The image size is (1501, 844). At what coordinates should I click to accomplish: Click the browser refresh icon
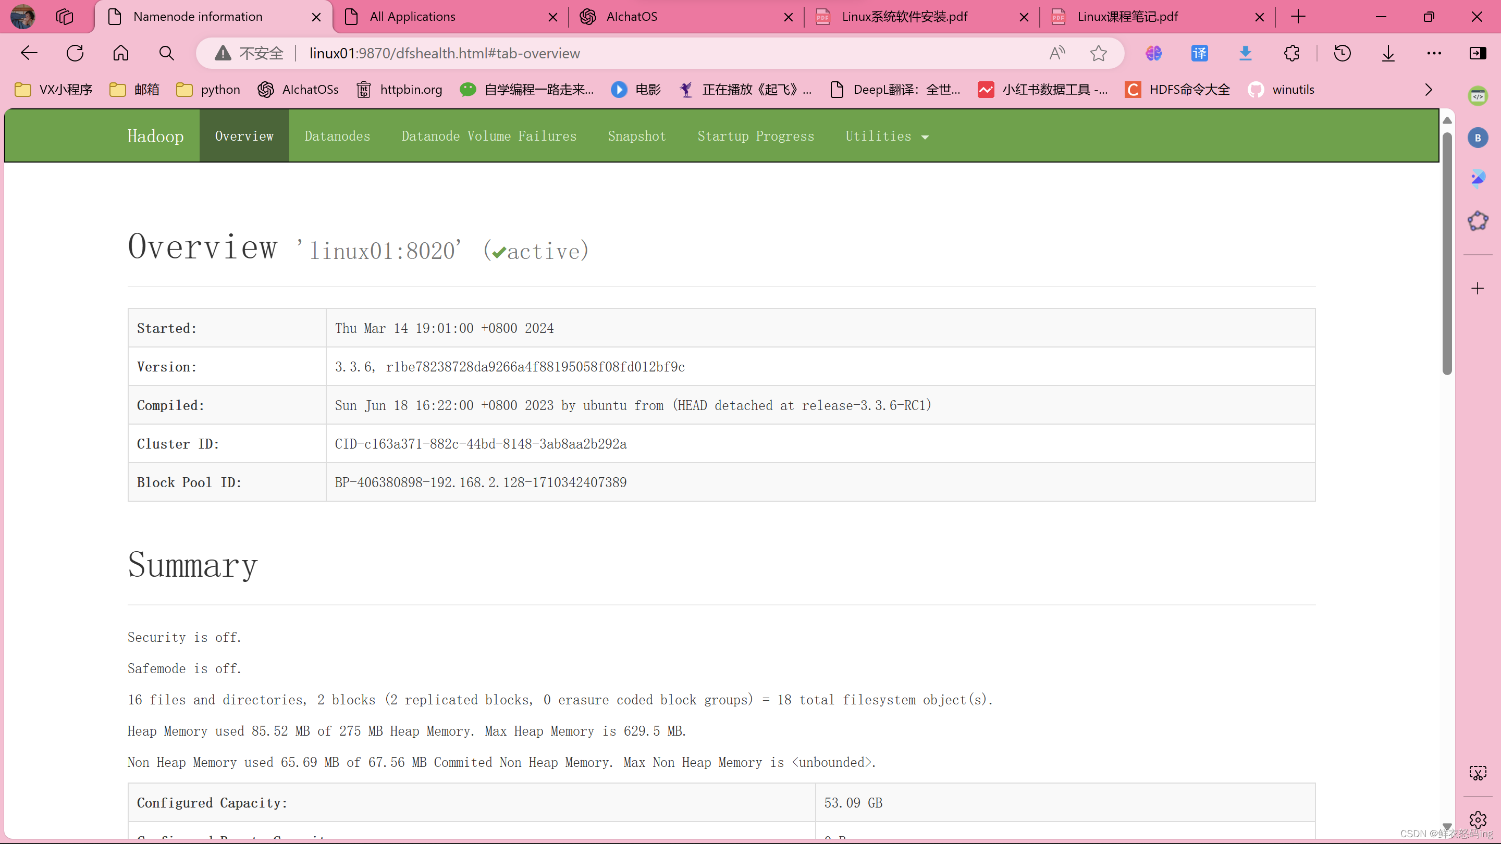pyautogui.click(x=75, y=53)
